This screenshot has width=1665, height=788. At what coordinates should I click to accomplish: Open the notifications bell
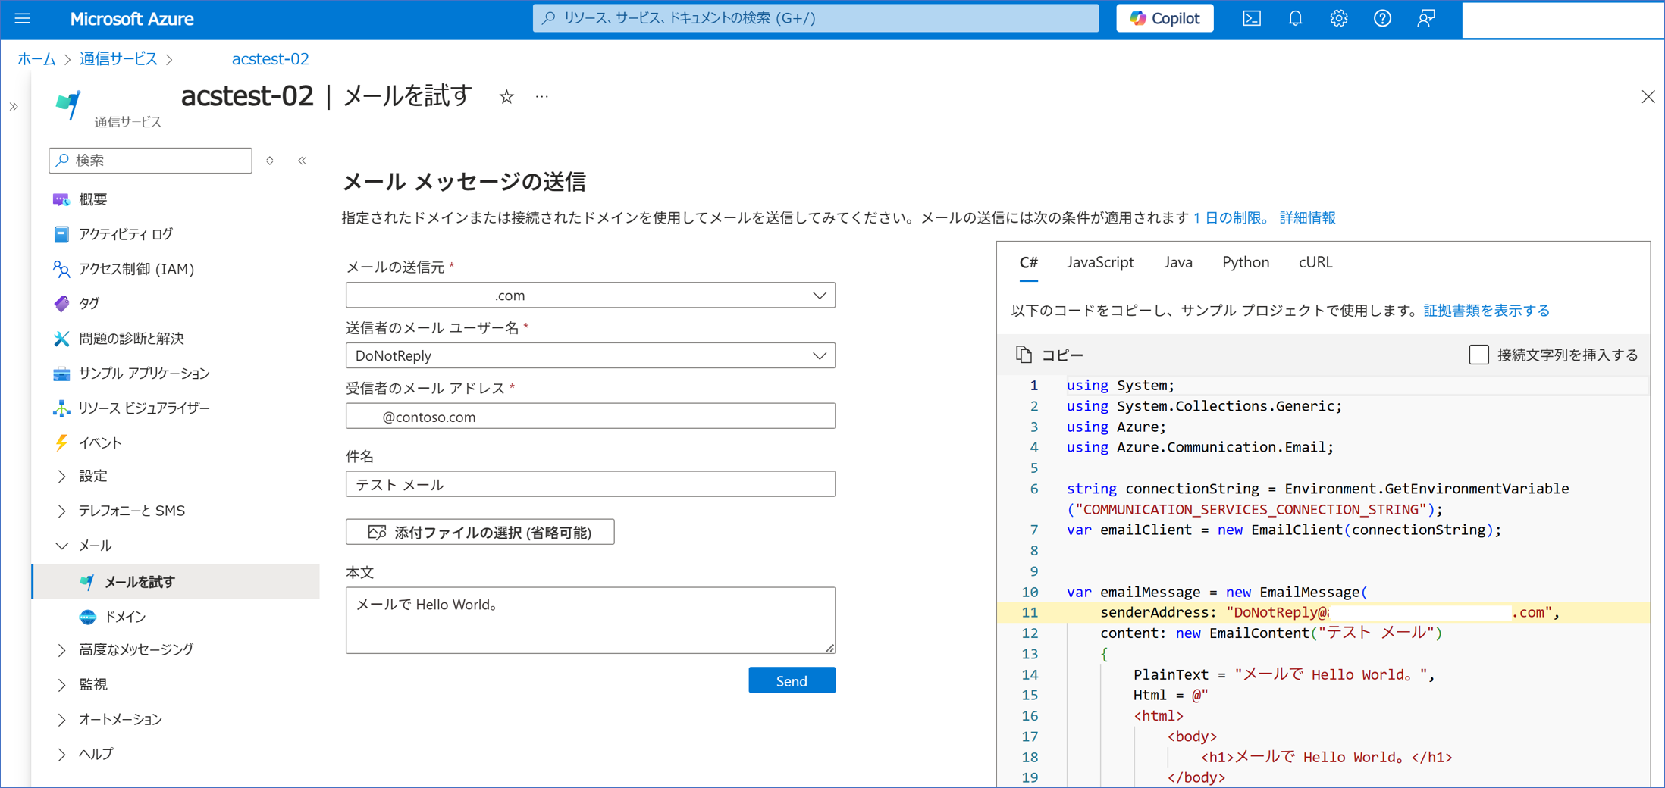pyautogui.click(x=1295, y=18)
